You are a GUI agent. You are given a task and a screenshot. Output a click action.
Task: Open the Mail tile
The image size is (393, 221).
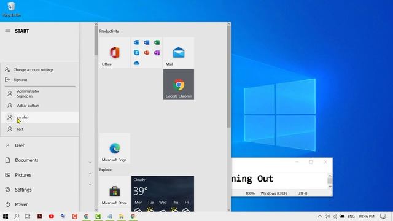(179, 53)
